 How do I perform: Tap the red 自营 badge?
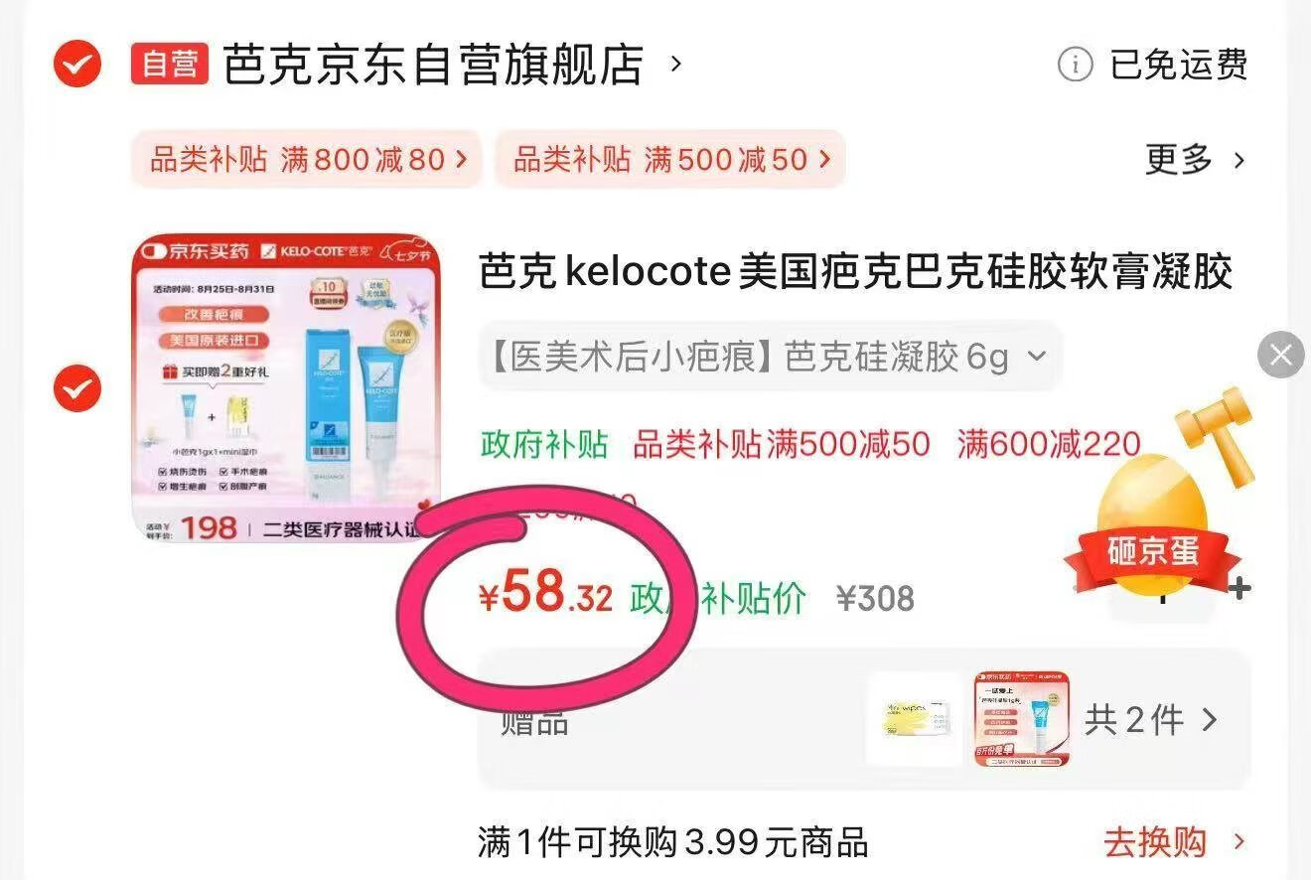tap(170, 65)
